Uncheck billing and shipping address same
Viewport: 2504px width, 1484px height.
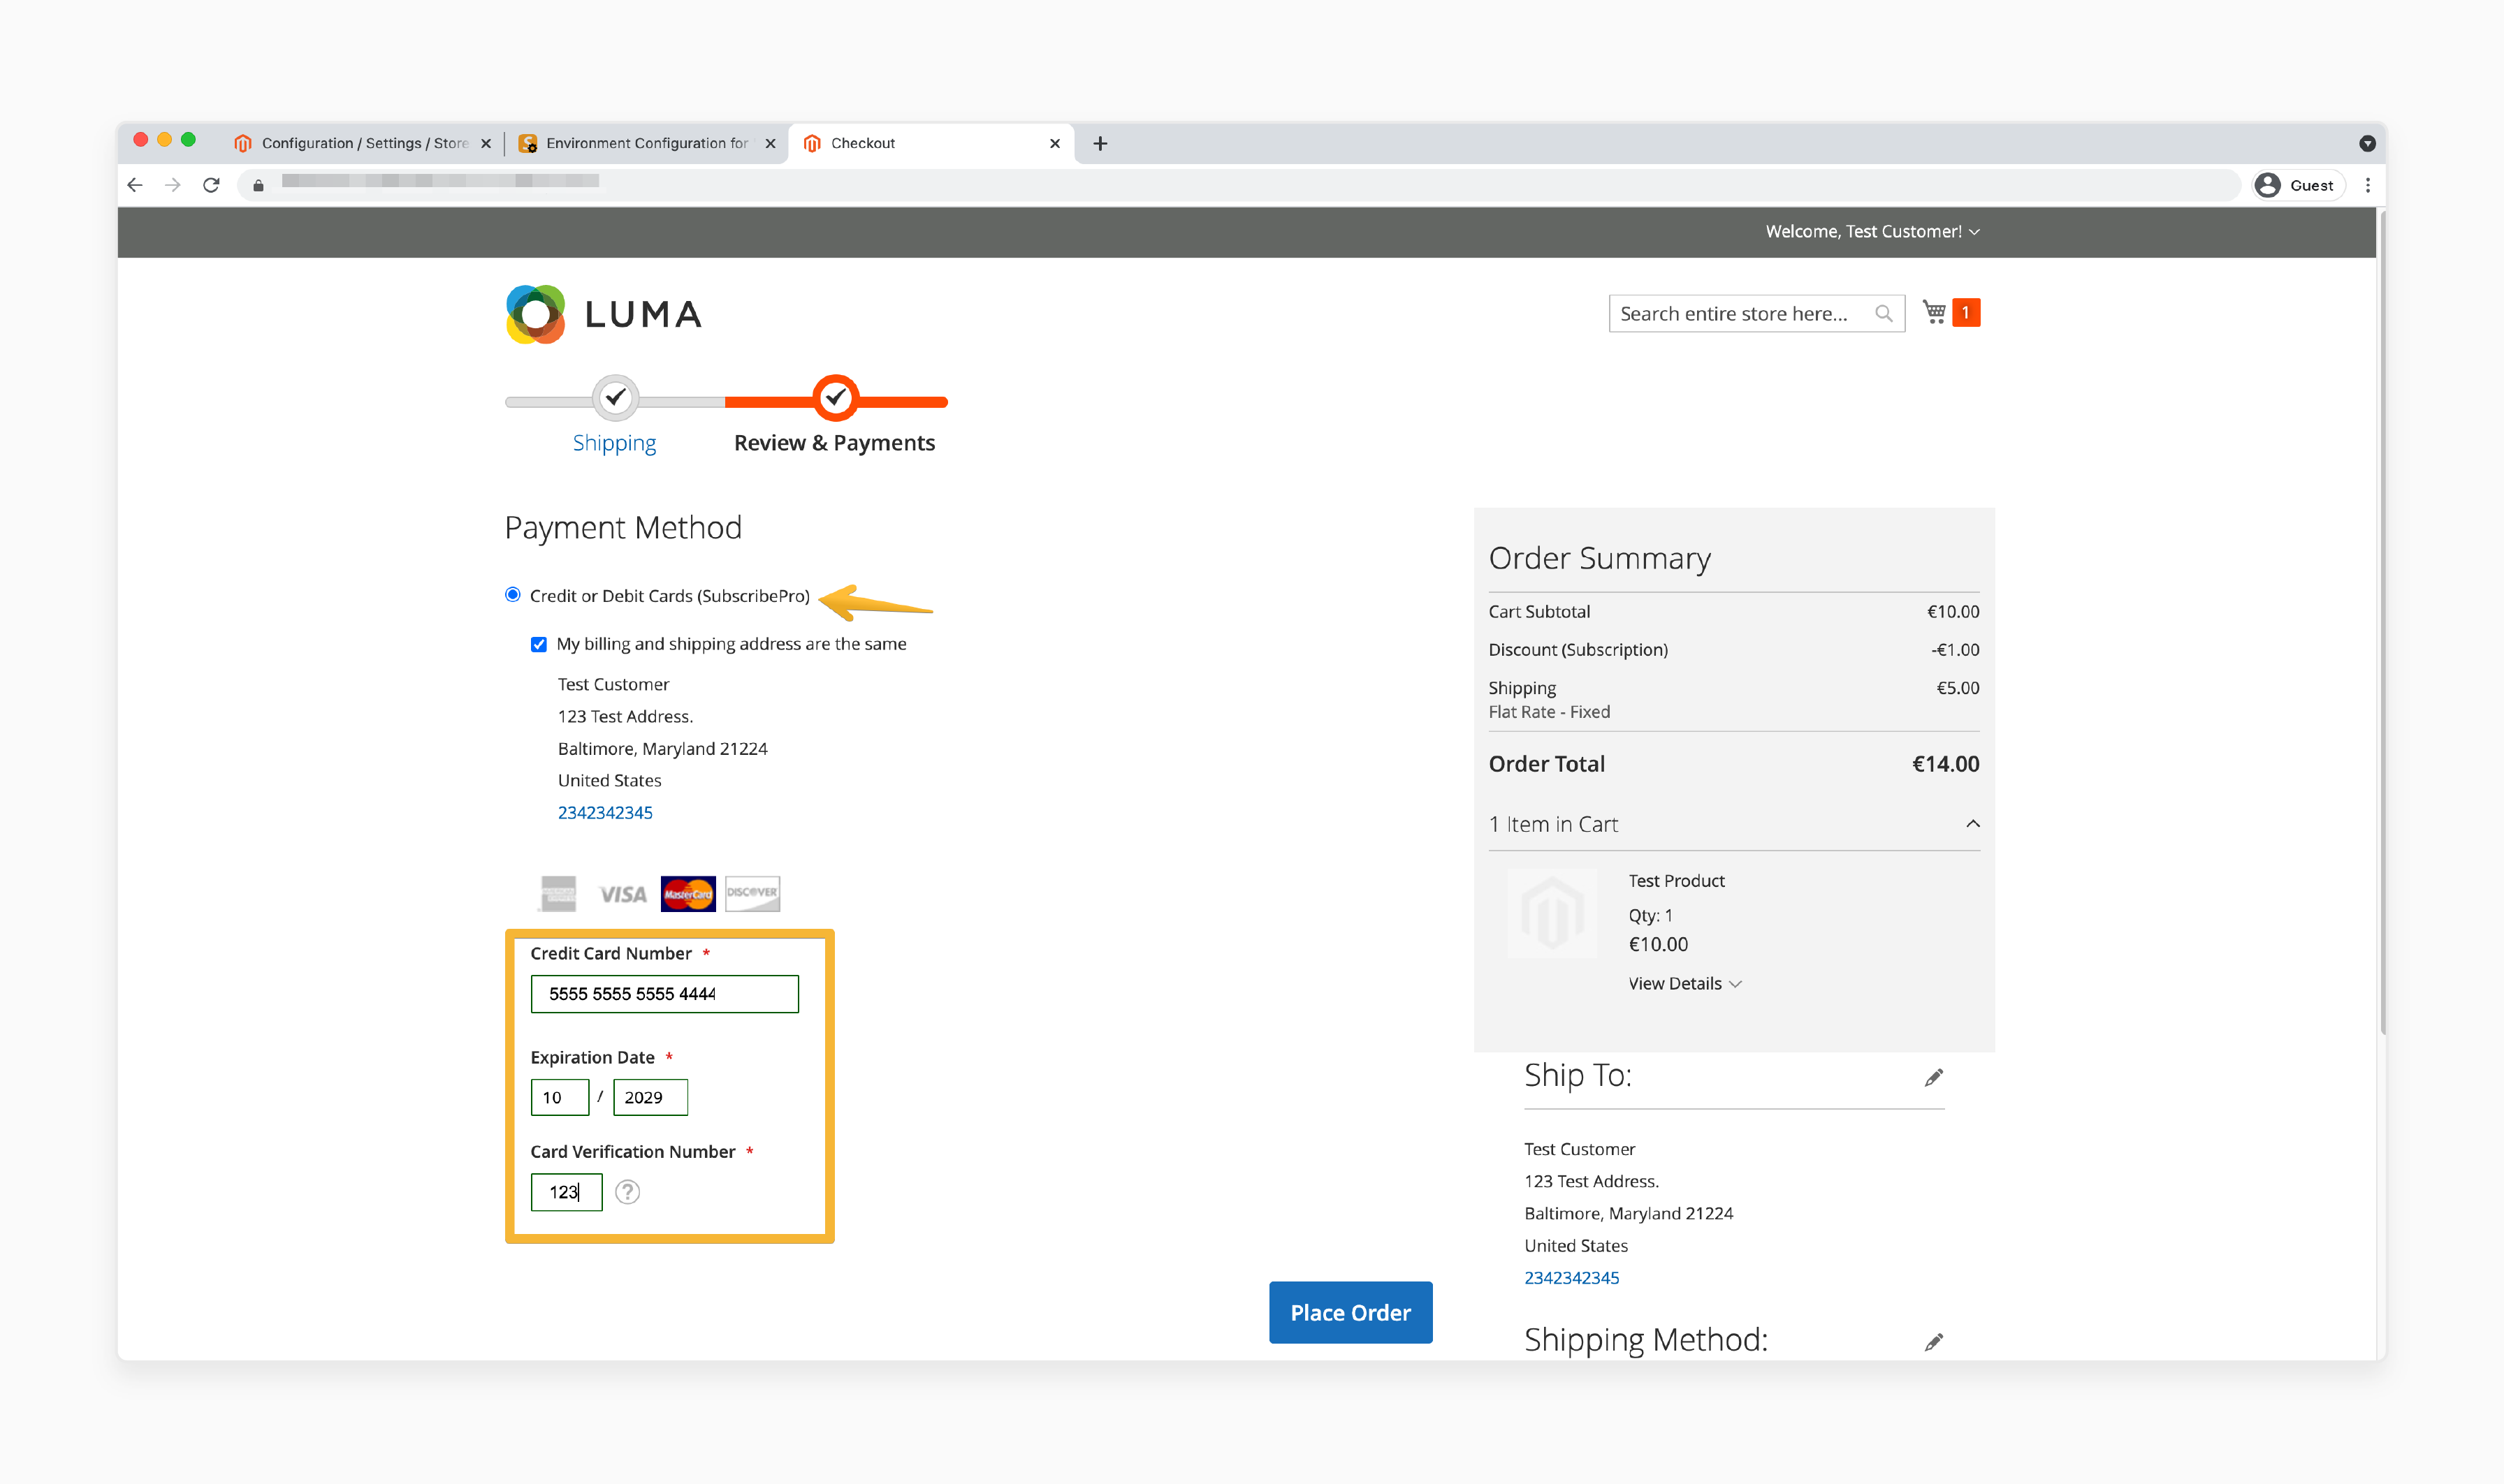tap(538, 644)
